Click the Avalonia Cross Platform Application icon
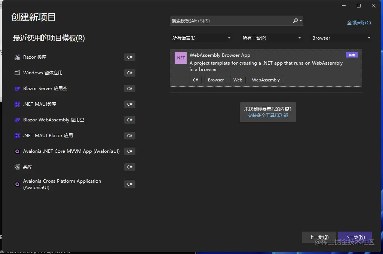383x254 pixels. pos(17,184)
